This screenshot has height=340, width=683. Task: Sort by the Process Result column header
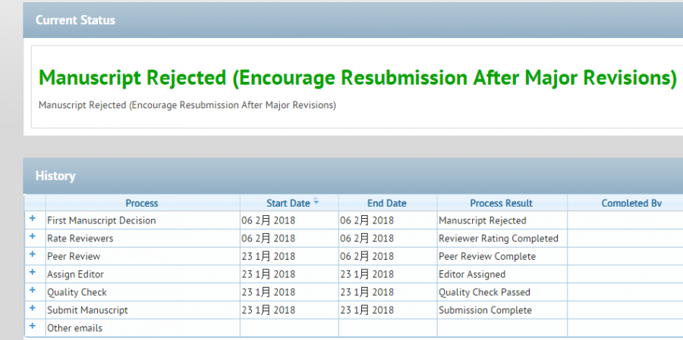click(x=501, y=203)
